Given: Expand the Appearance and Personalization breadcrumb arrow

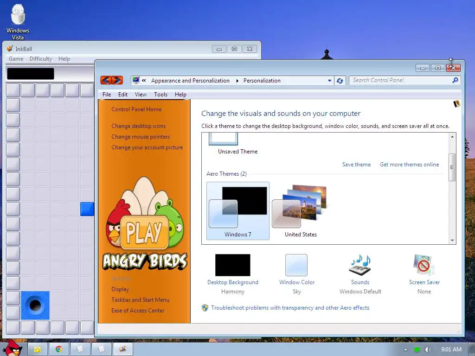Looking at the screenshot, I should click(237, 81).
